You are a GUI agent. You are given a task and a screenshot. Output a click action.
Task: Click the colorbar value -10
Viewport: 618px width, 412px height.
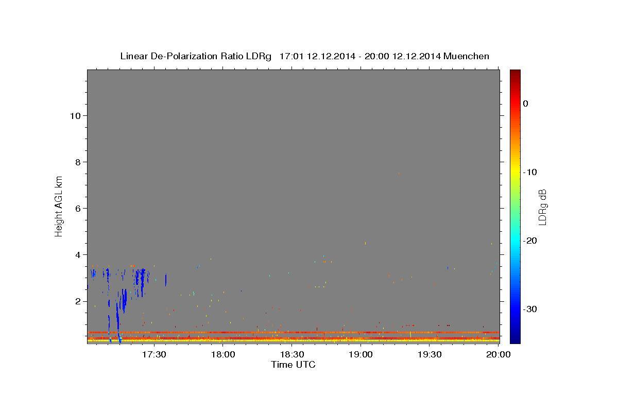[x=529, y=172]
